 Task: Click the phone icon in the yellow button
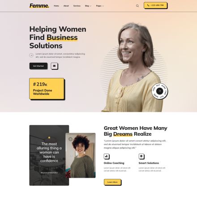(148, 5)
